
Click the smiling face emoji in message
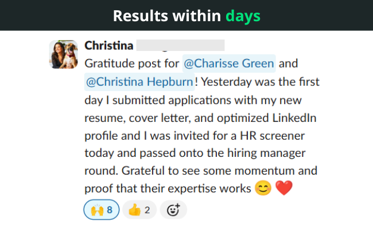(x=263, y=188)
